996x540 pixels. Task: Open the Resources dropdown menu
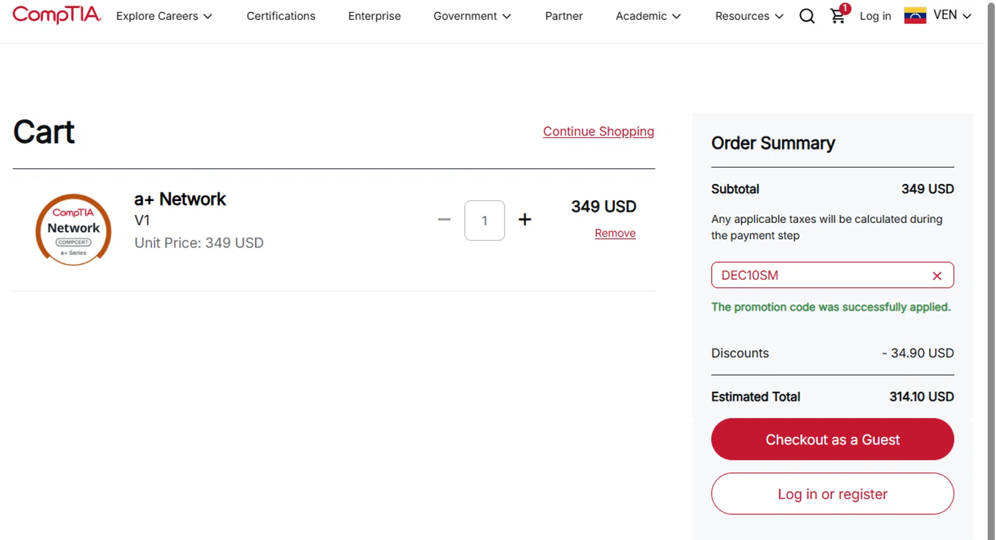(749, 16)
